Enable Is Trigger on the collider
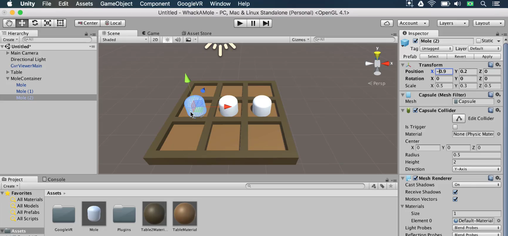The image size is (508, 236). coord(455,127)
